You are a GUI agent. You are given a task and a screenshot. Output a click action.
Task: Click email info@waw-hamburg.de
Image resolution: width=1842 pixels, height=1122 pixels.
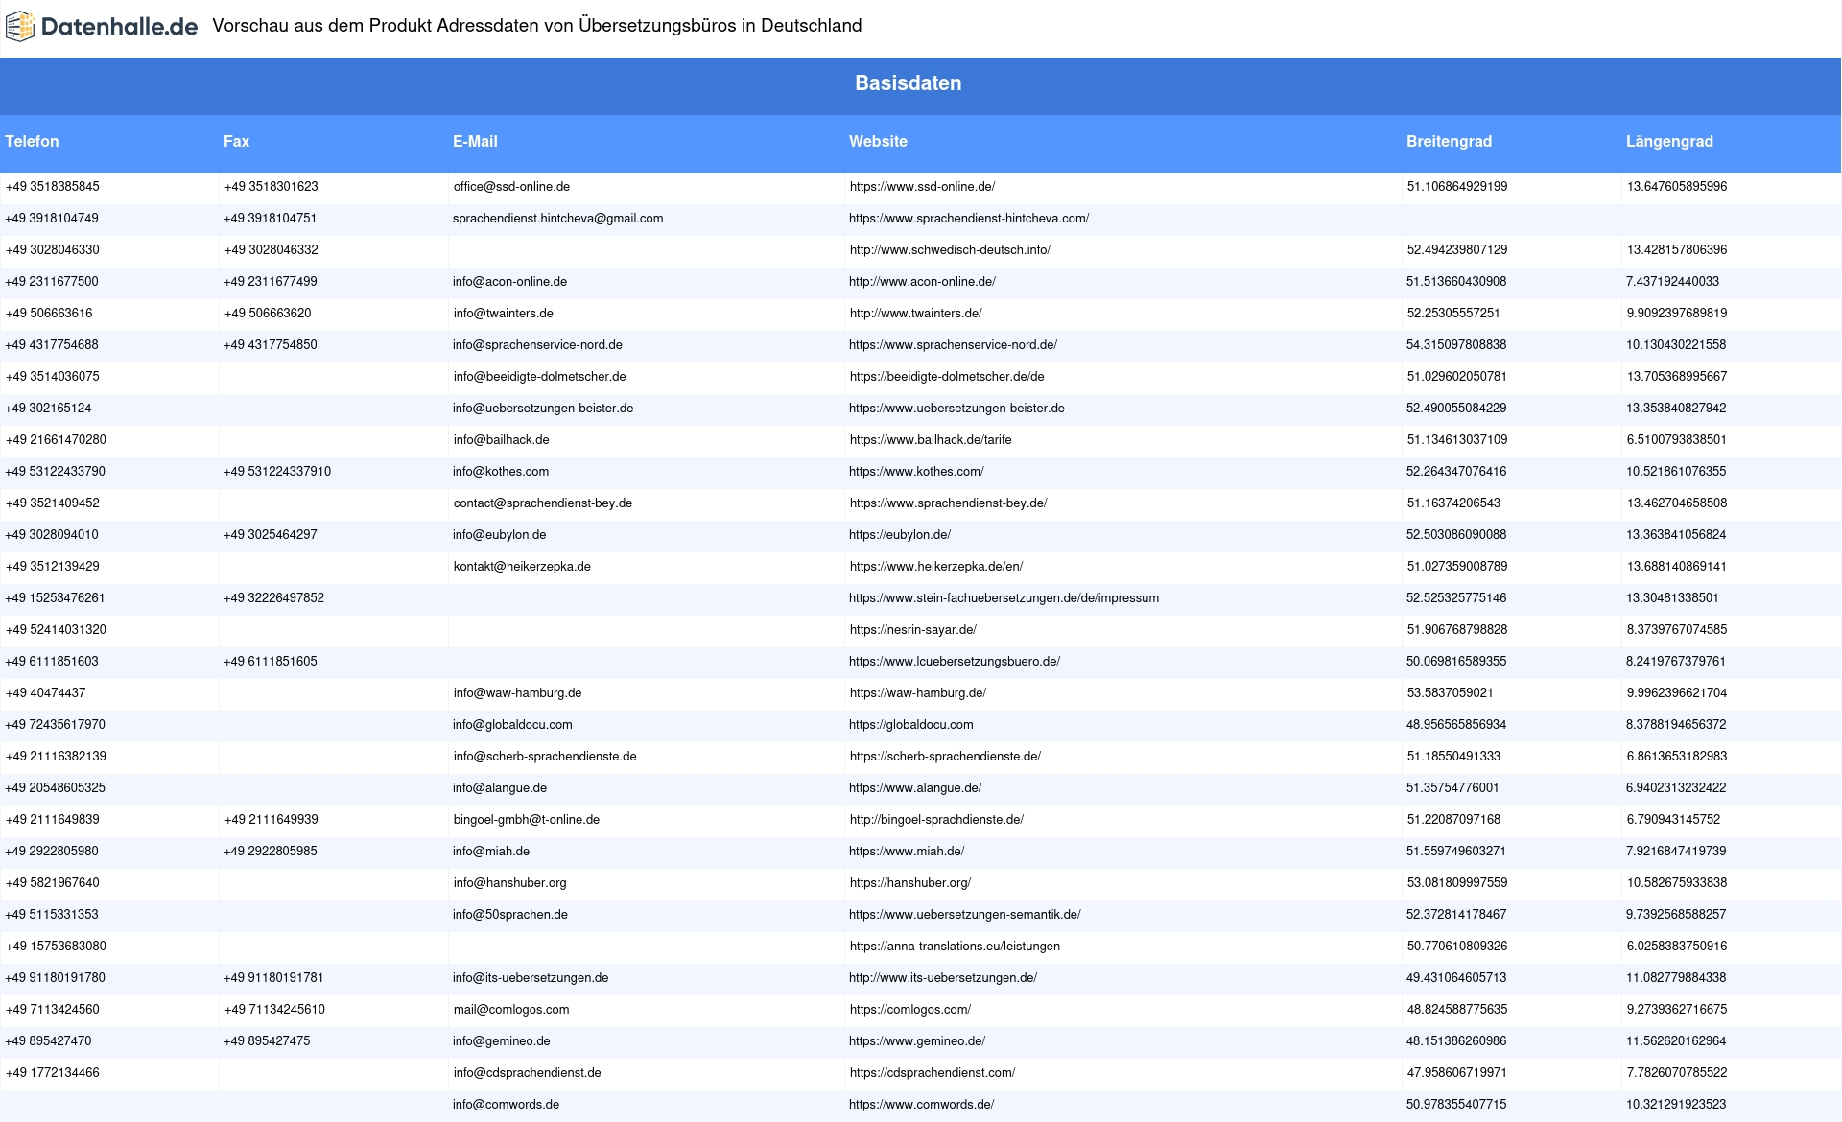coord(517,693)
